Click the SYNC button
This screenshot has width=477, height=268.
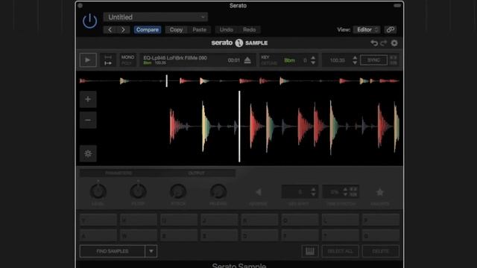point(373,60)
